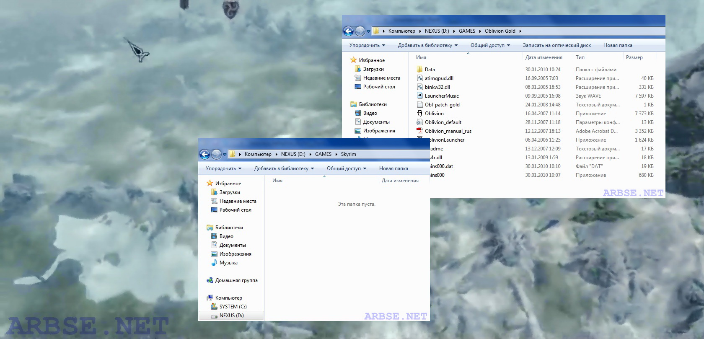Open Изображения library in Skyrim window sidebar
The width and height of the screenshot is (704, 339).
pyautogui.click(x=231, y=254)
